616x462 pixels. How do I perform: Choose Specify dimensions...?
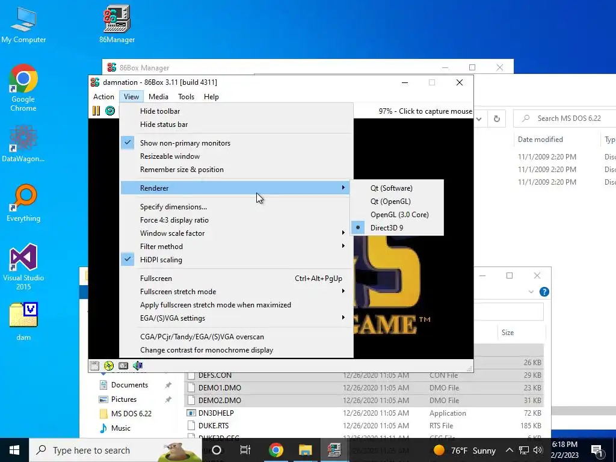tap(236, 207)
